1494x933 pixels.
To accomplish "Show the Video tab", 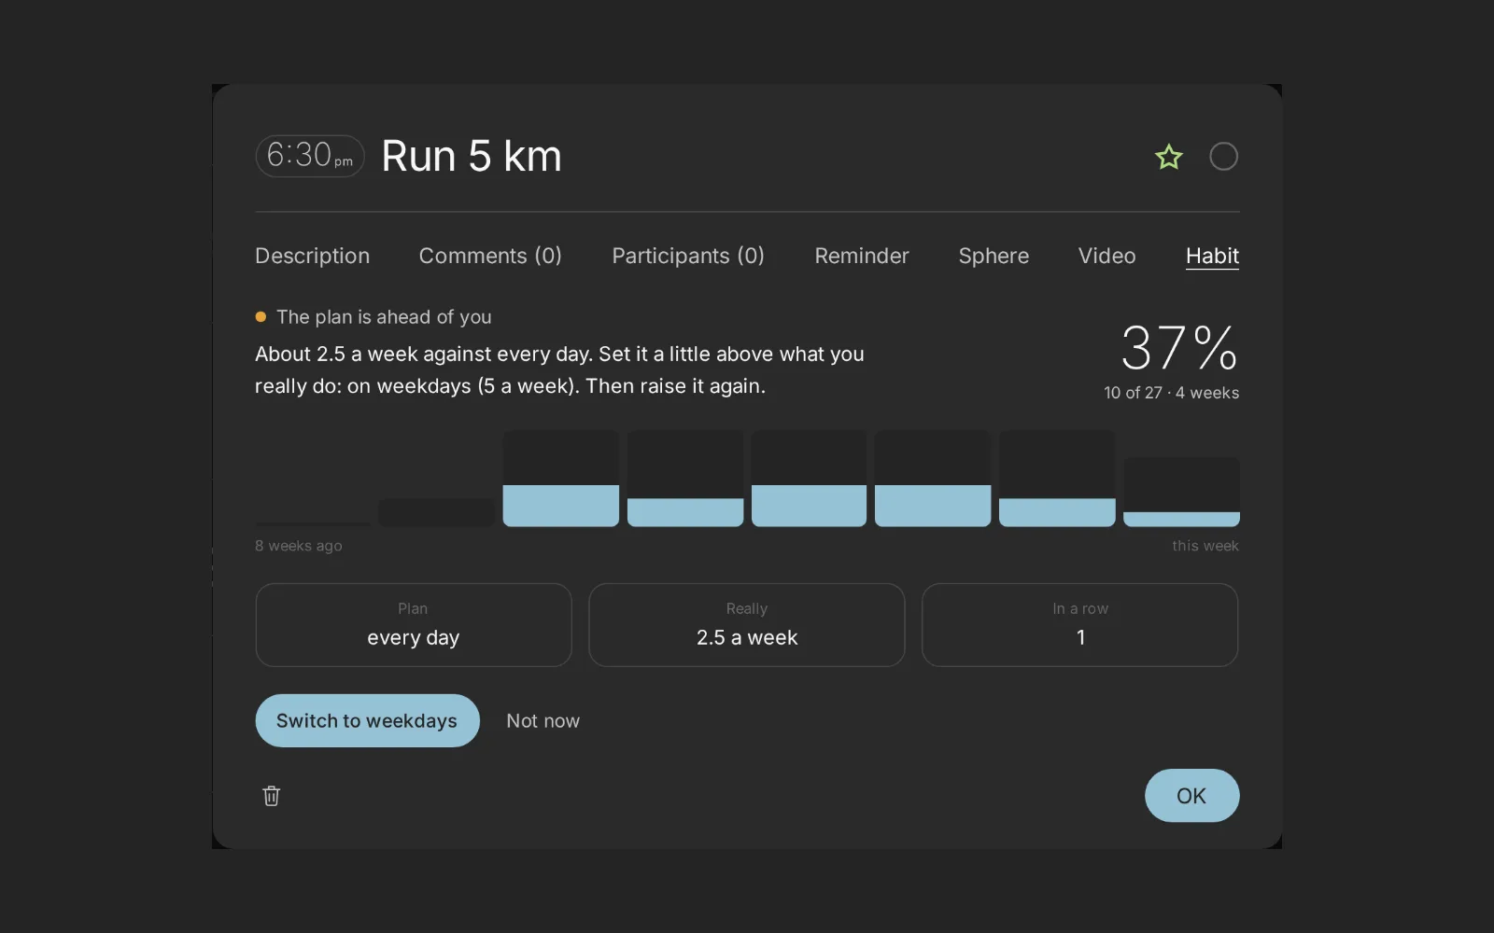I will 1107,256.
